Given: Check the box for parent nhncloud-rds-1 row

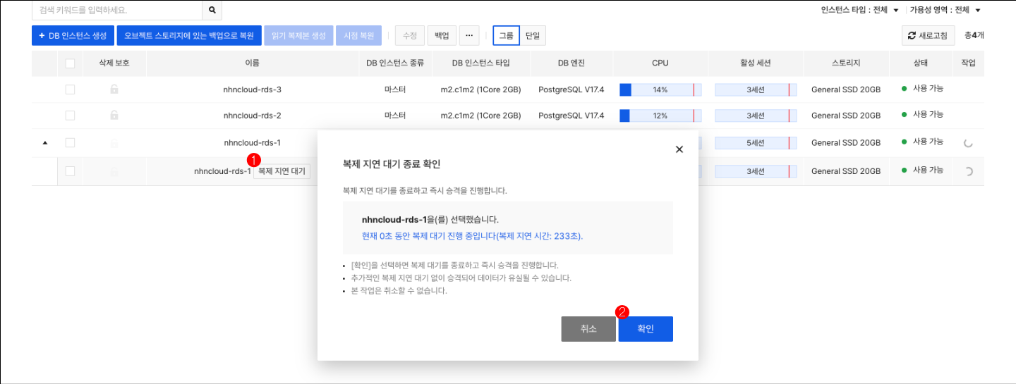Looking at the screenshot, I should (70, 142).
